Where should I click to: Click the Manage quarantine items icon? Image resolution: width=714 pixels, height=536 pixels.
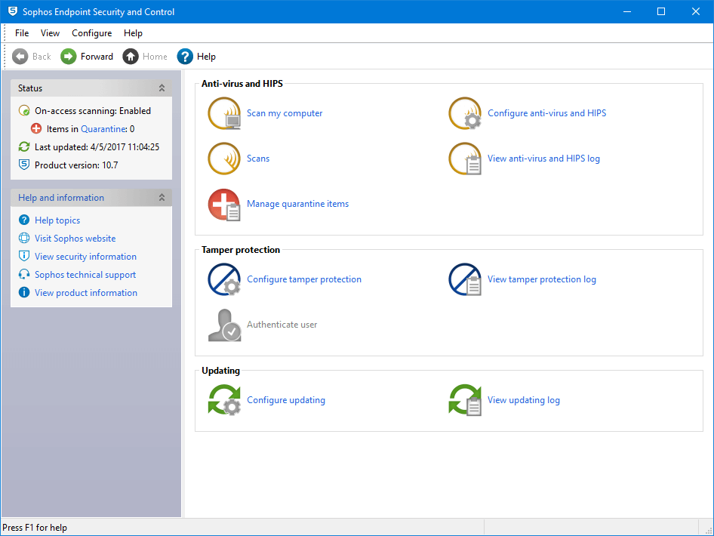[224, 204]
